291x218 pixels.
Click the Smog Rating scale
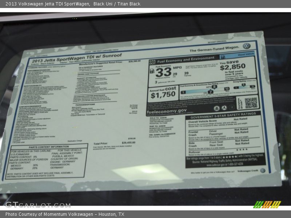(244, 86)
